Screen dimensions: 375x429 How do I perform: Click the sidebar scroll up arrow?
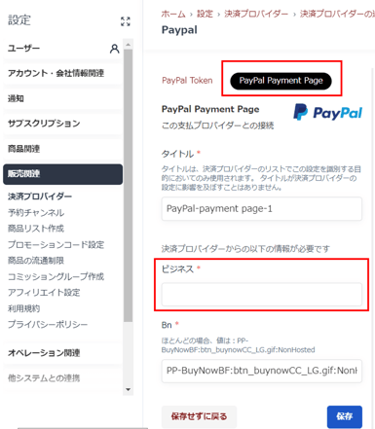(128, 45)
